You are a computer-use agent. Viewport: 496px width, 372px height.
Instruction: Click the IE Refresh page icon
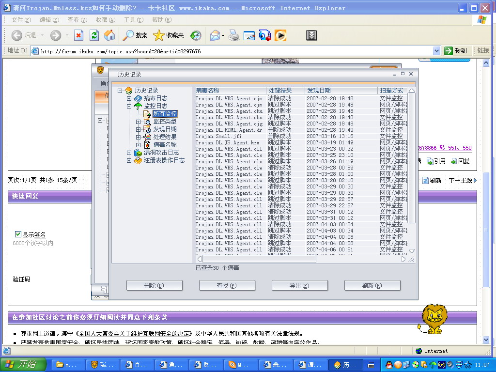[94, 35]
